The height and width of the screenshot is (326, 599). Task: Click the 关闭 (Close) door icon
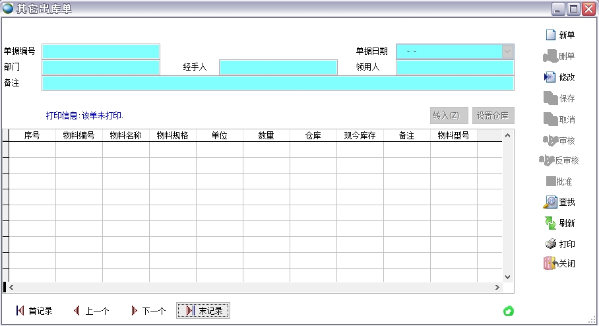(550, 264)
